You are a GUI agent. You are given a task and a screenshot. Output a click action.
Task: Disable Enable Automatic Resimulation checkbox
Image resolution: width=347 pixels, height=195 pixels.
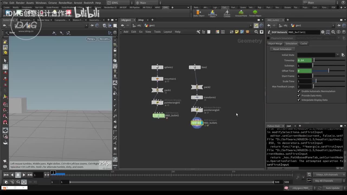pos(299,91)
